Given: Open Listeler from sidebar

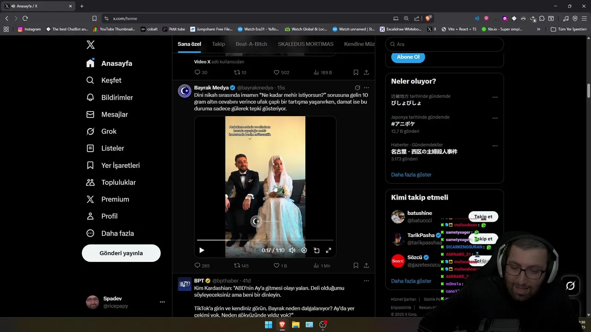Looking at the screenshot, I should [x=105, y=148].
